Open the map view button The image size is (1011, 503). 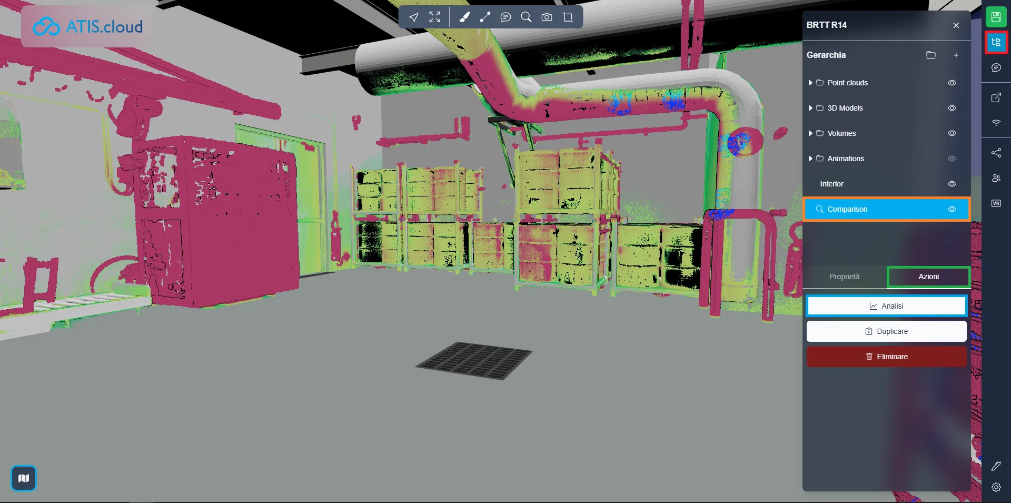[24, 478]
